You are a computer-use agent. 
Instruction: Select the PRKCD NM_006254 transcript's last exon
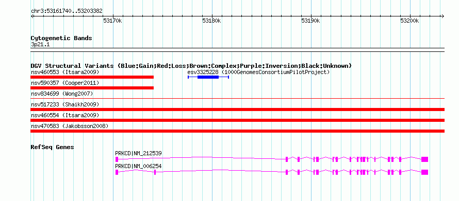click(425, 172)
